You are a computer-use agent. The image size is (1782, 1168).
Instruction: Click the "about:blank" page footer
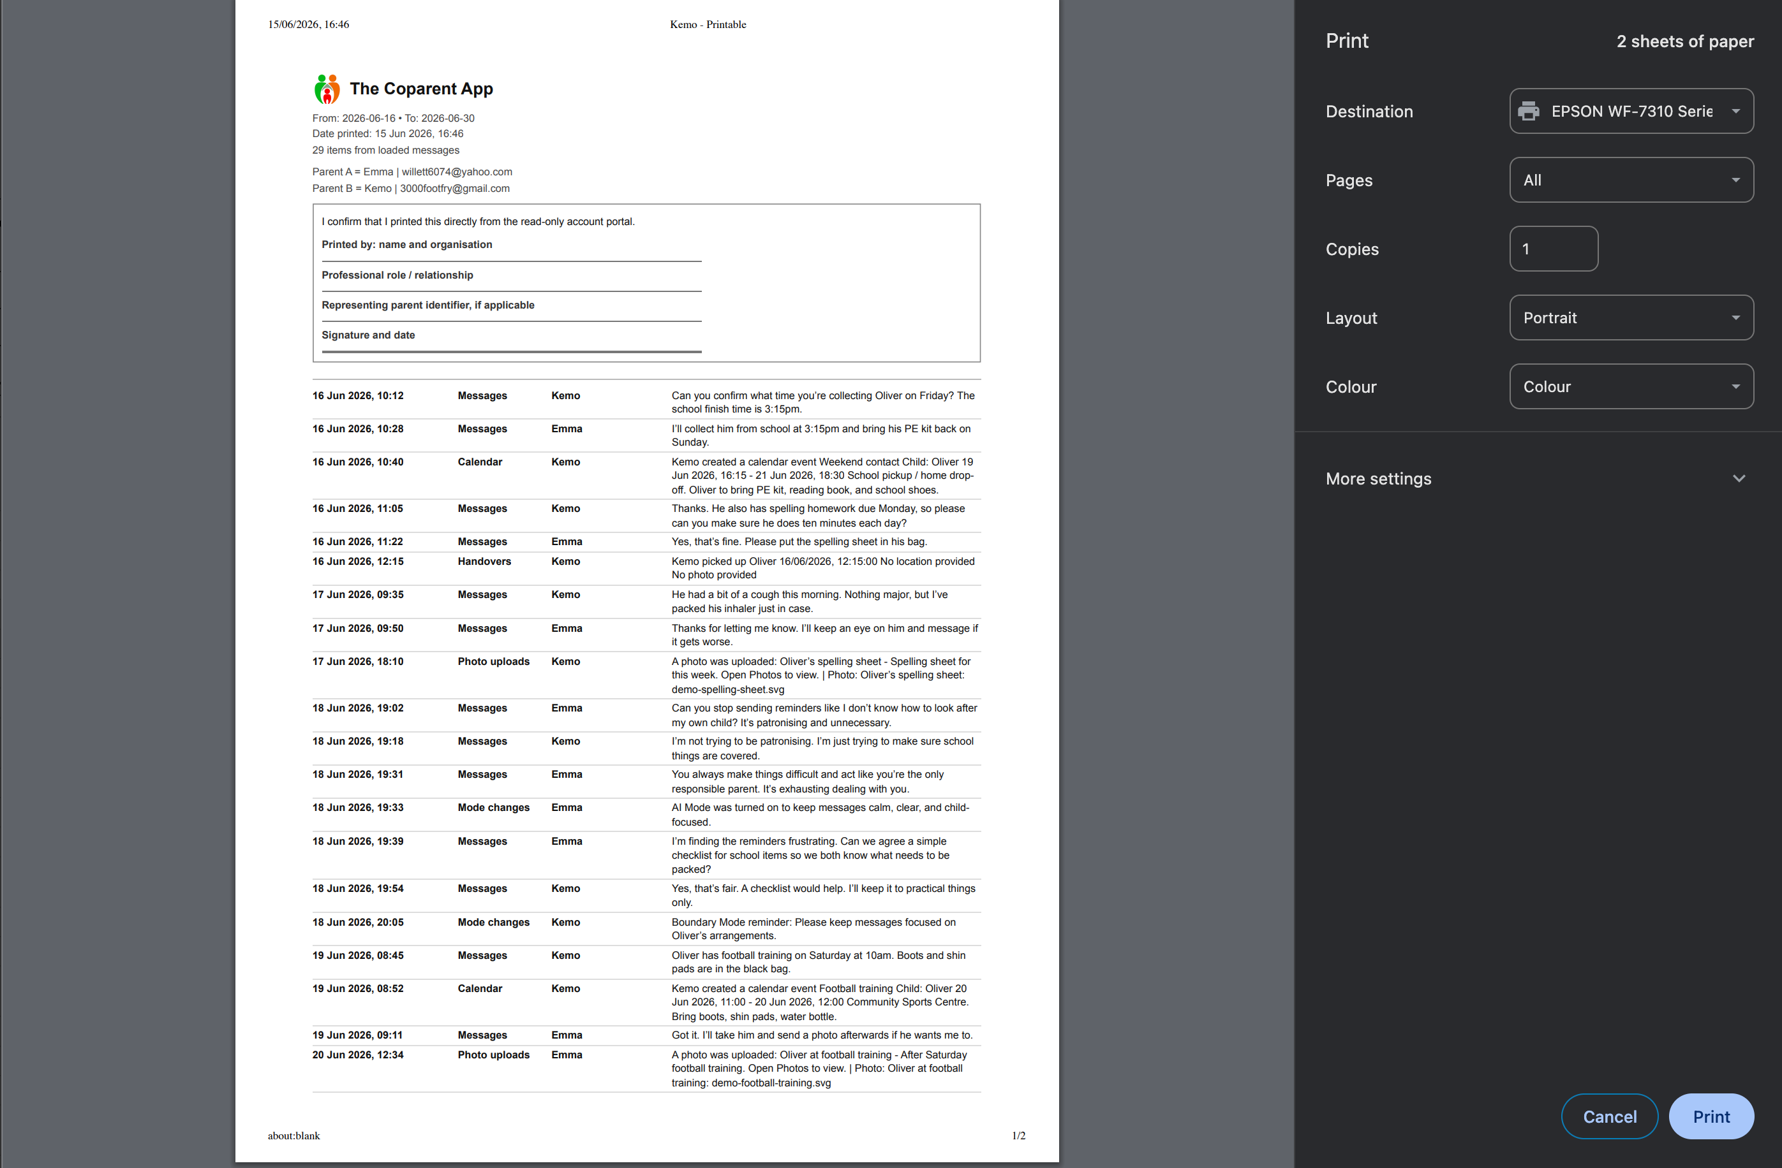coord(293,1136)
